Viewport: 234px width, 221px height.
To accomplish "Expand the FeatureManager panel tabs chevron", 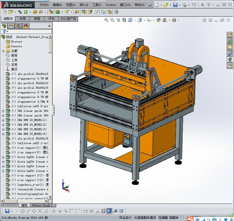I will tap(49, 26).
